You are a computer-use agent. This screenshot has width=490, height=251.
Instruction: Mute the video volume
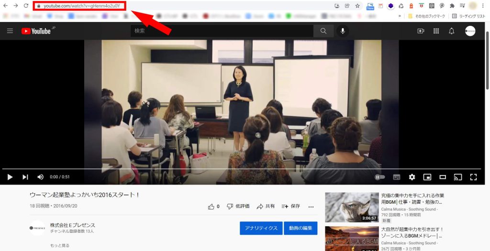pos(41,177)
